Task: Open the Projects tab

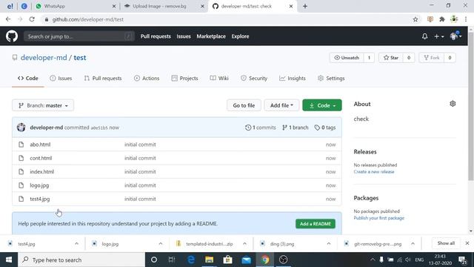Action: 184,79
